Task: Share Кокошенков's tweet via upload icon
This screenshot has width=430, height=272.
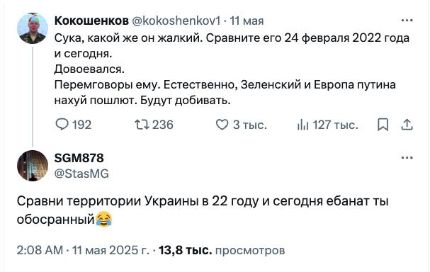Action: 407,125
